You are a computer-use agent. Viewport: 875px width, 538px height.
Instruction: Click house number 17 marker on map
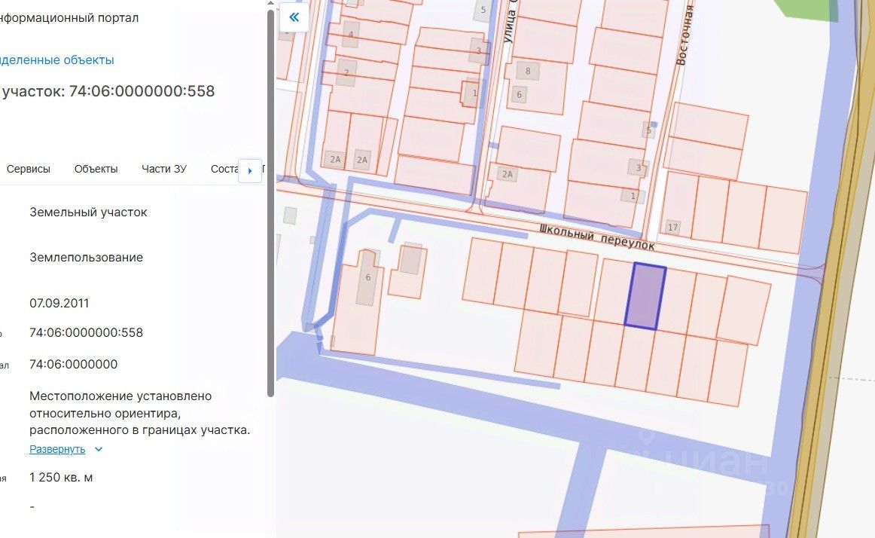click(x=672, y=227)
